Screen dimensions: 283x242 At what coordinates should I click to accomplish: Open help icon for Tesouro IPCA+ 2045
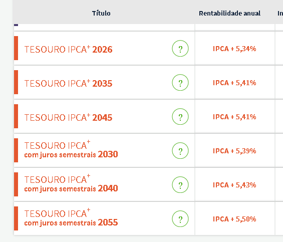(x=180, y=116)
